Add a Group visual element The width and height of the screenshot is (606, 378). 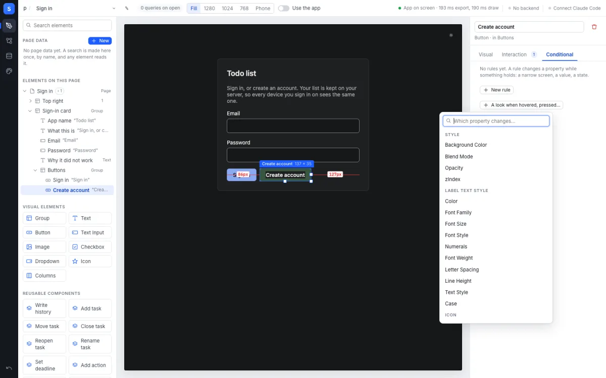pyautogui.click(x=44, y=218)
